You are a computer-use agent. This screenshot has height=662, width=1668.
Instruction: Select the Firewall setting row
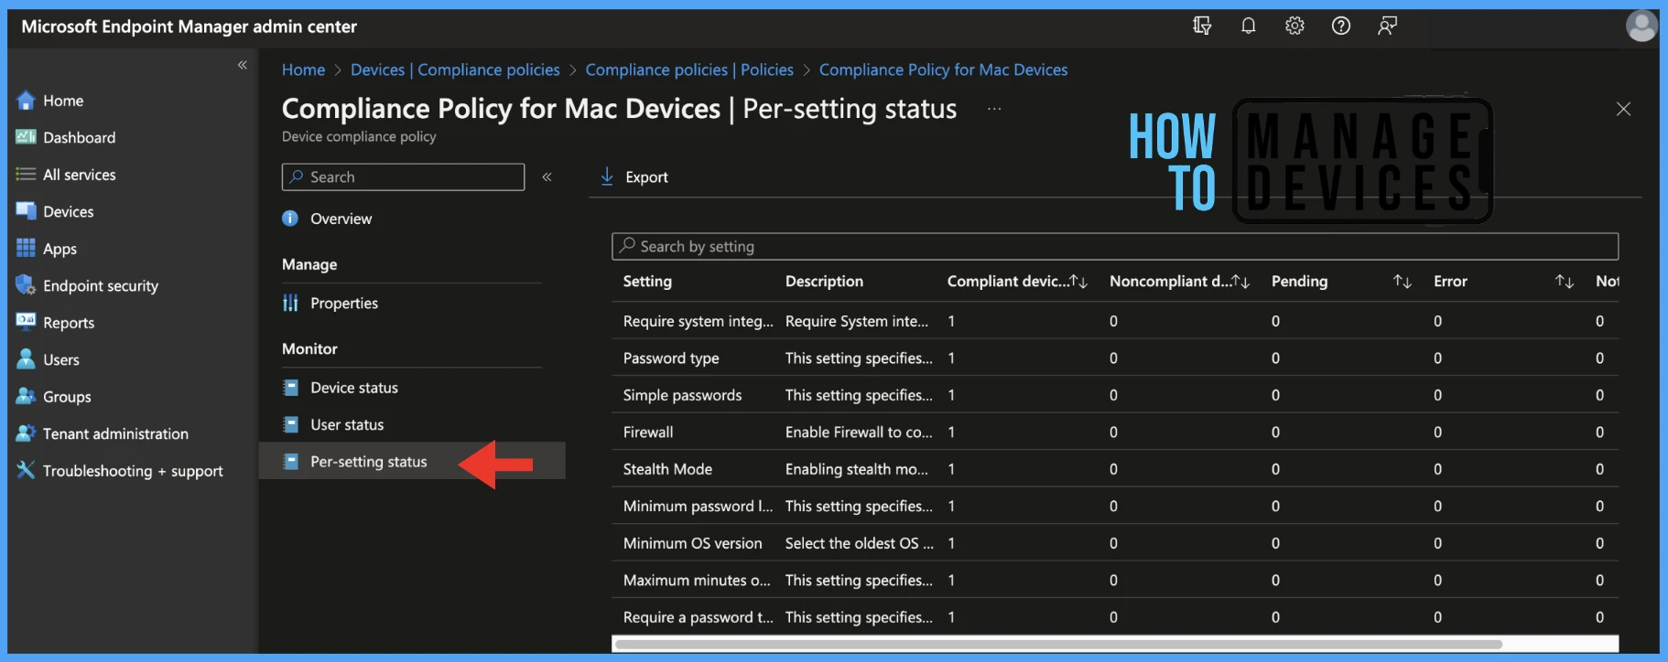(x=1115, y=432)
